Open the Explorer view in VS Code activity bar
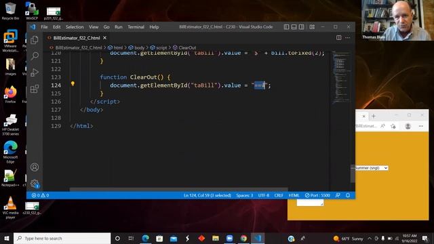This screenshot has height=244, width=434. click(35, 40)
